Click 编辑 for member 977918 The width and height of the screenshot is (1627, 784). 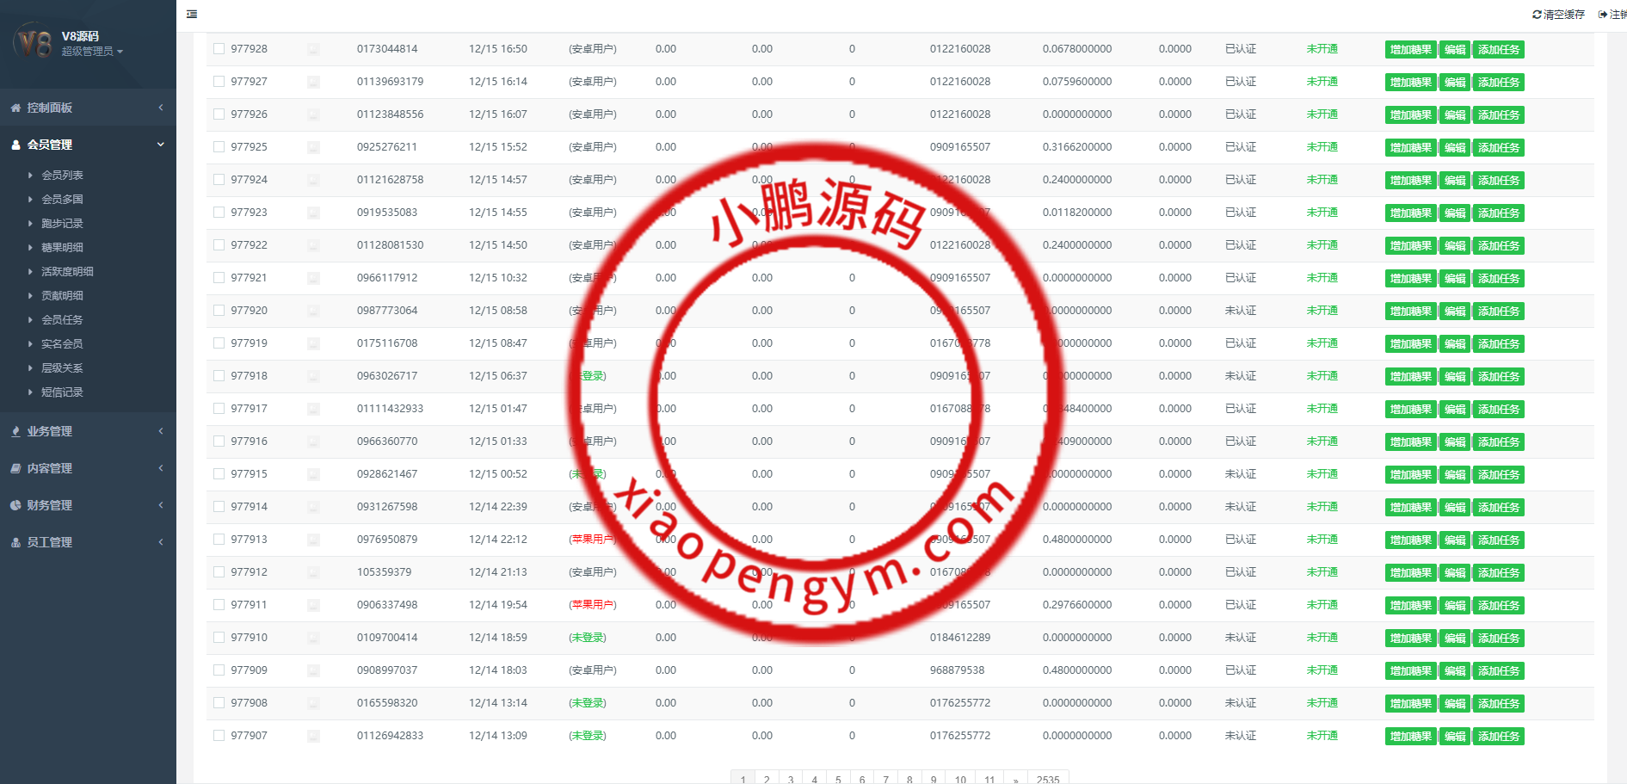point(1455,377)
